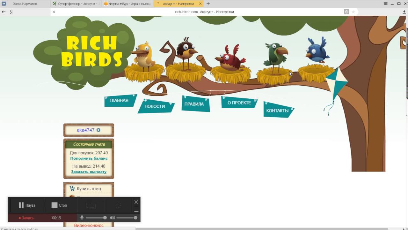The height and width of the screenshot is (230, 408).
Task: Pause the screen recording
Action: pyautogui.click(x=27, y=205)
